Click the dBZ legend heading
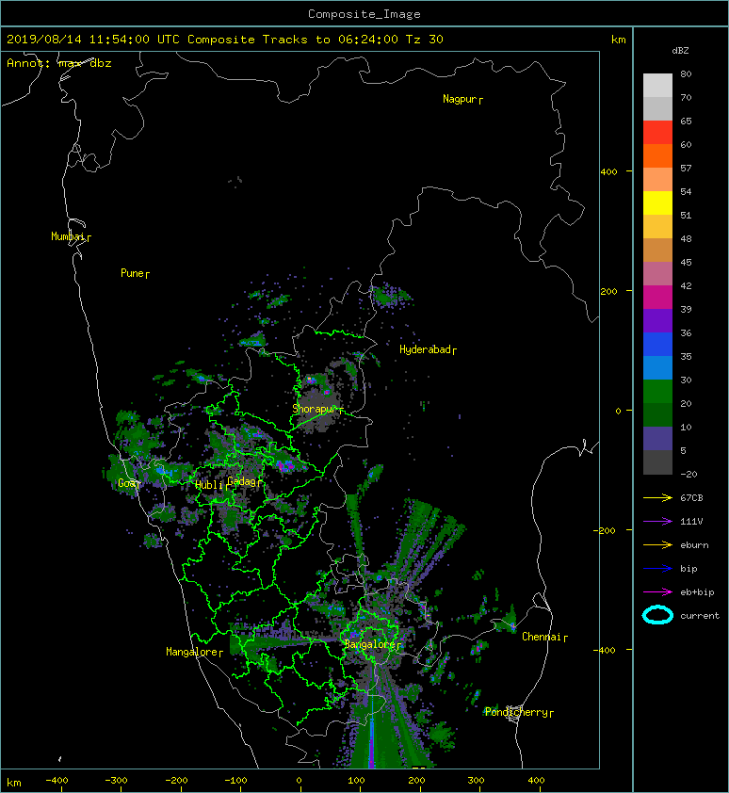The width and height of the screenshot is (729, 793). click(680, 51)
